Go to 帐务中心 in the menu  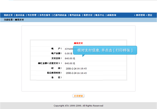[x=100, y=15]
